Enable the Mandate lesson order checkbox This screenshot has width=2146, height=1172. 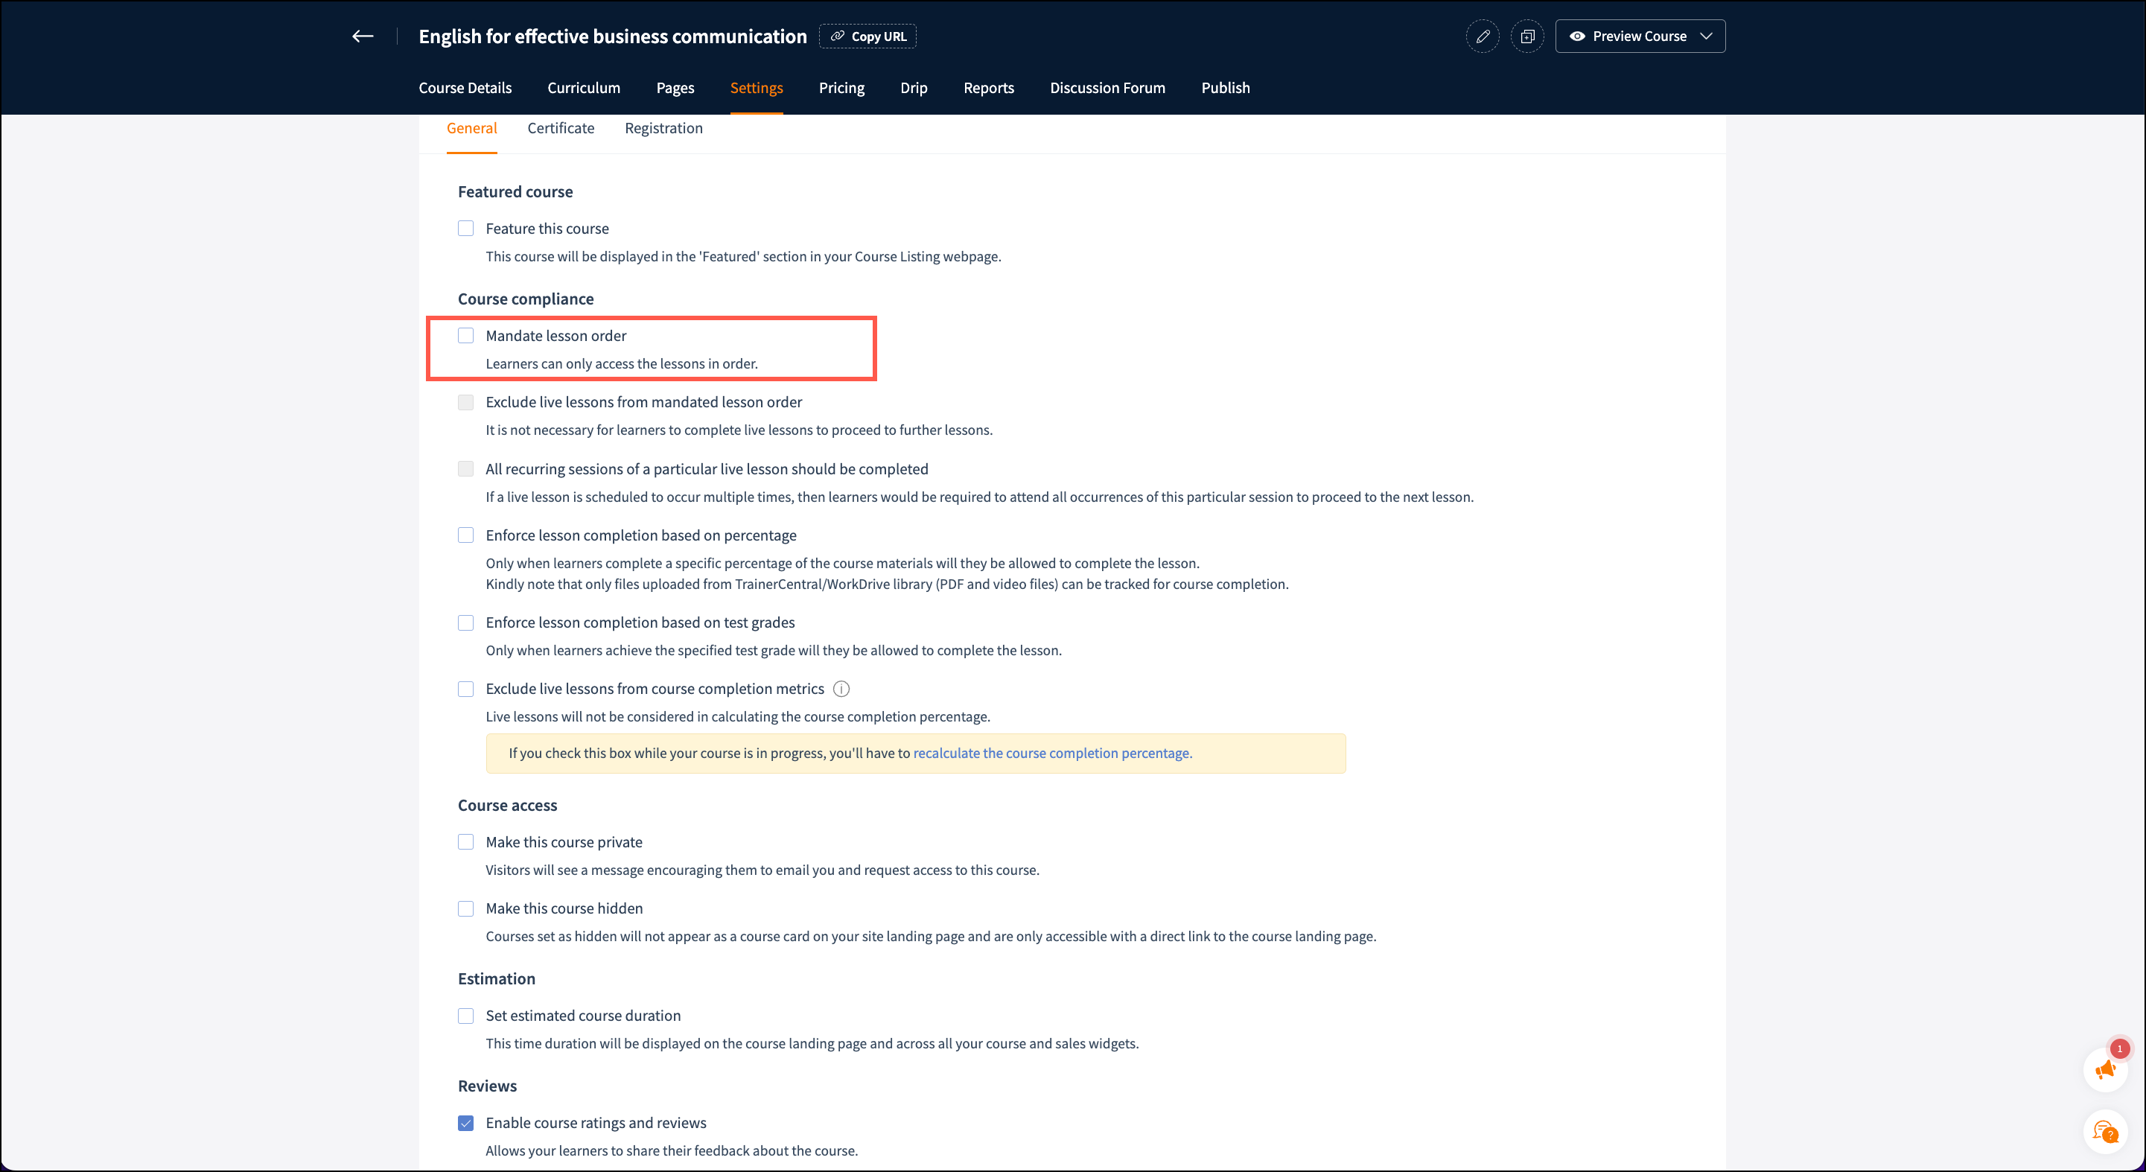pyautogui.click(x=465, y=336)
